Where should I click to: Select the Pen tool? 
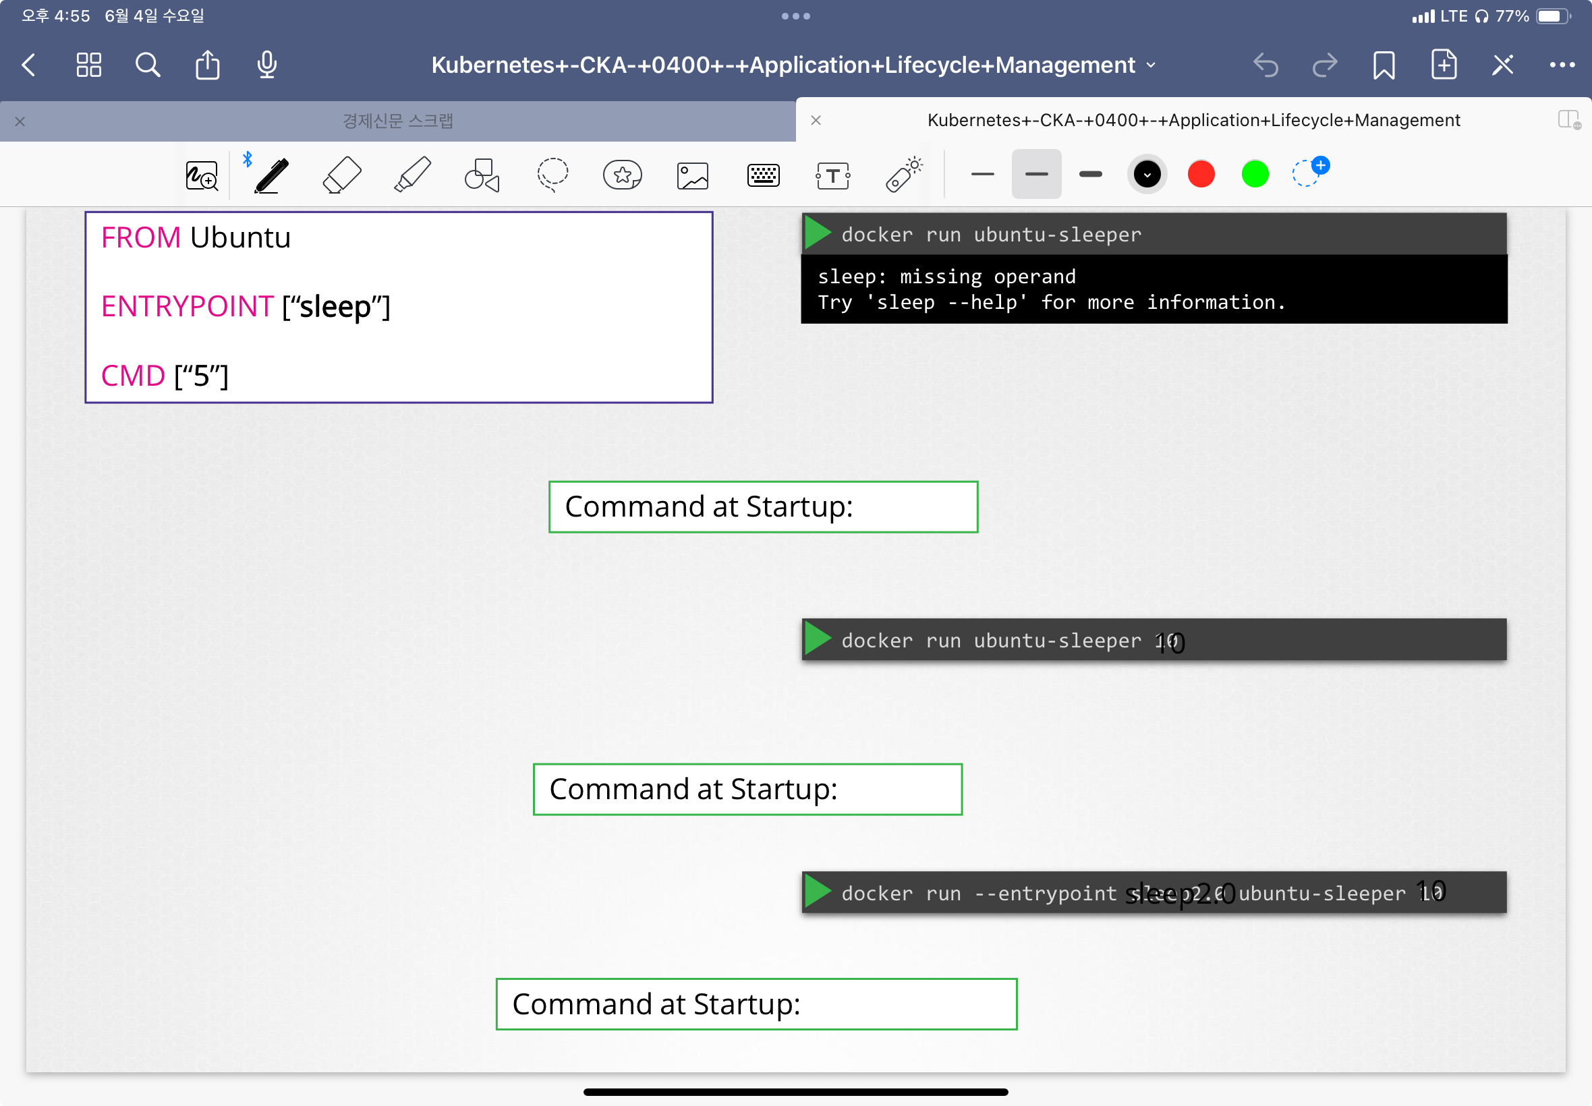271,175
